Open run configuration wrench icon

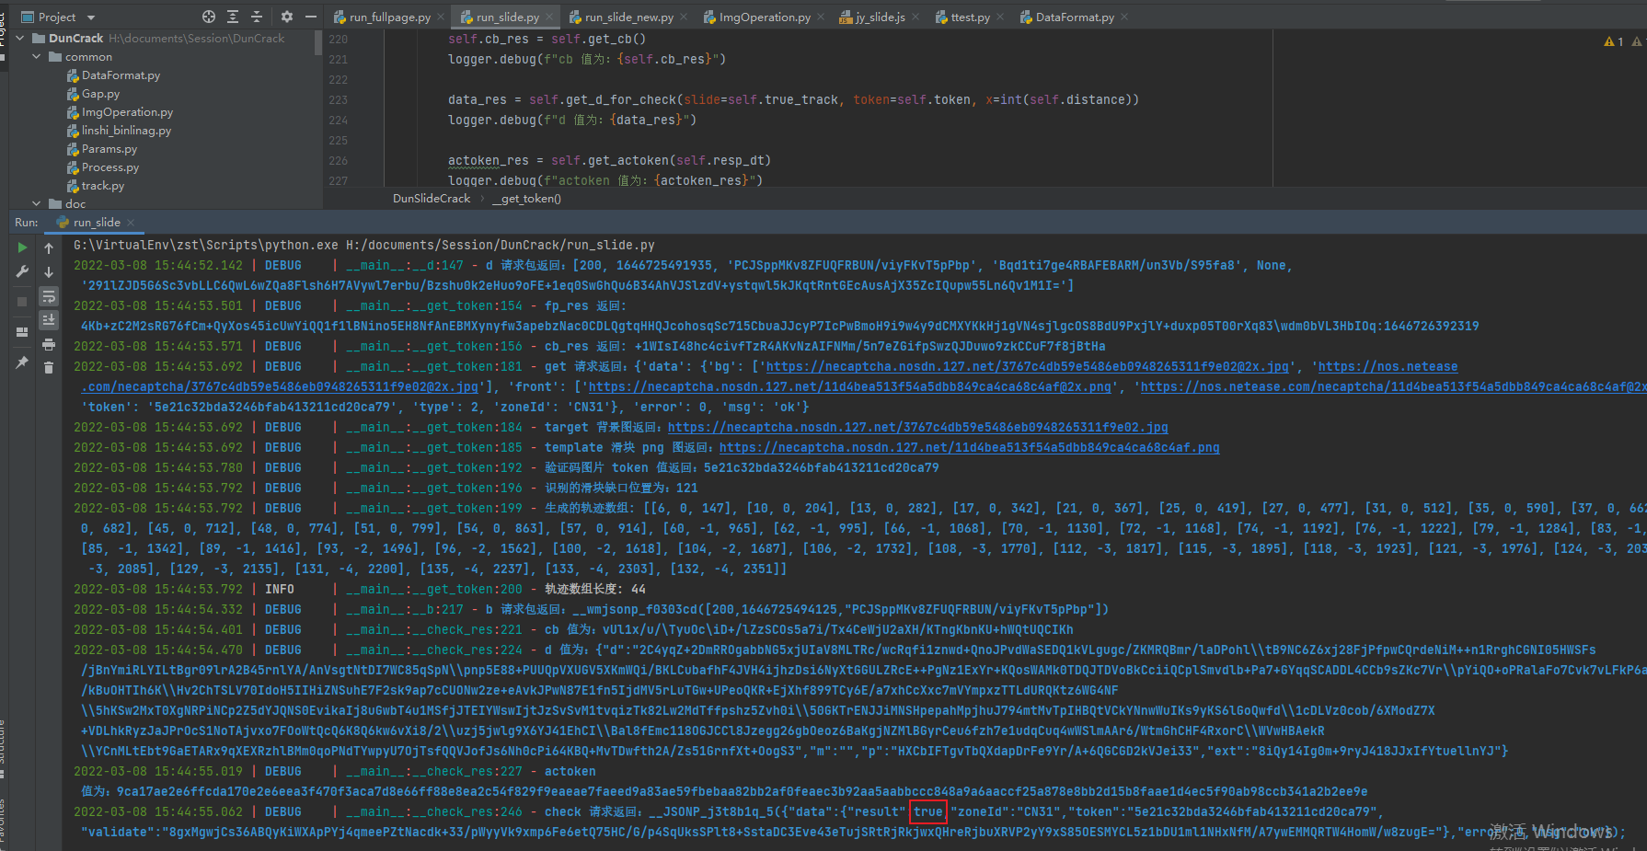coord(22,272)
